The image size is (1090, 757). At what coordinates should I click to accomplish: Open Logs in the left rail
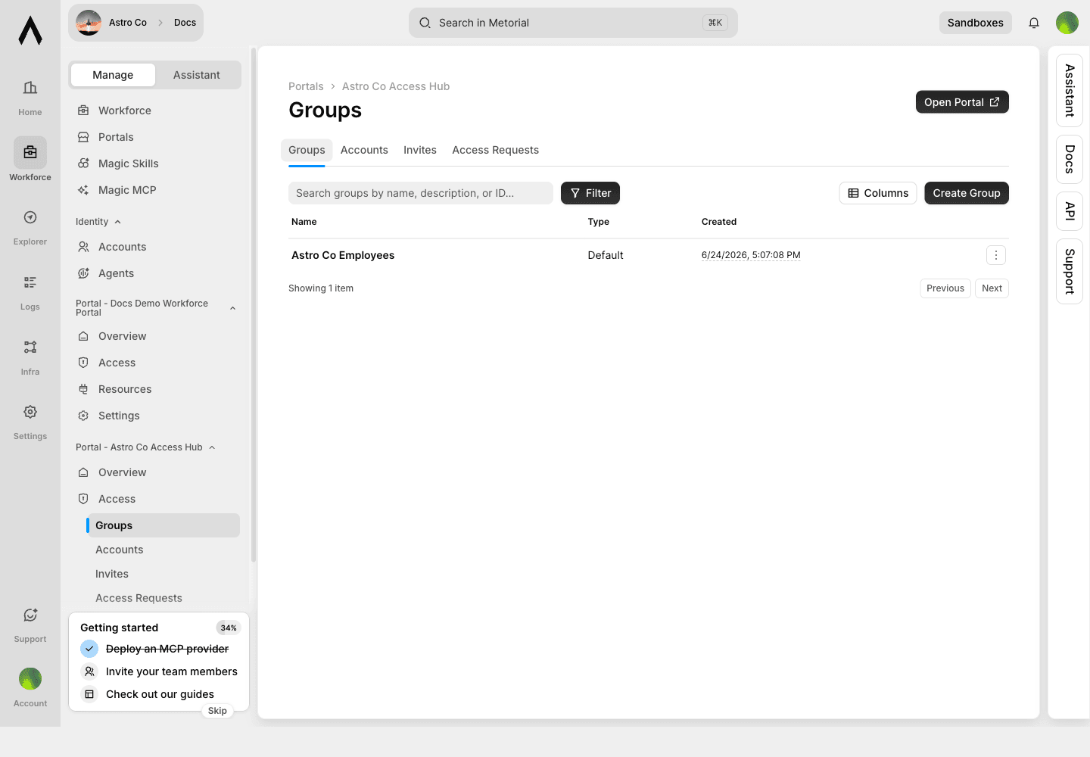[x=30, y=293]
